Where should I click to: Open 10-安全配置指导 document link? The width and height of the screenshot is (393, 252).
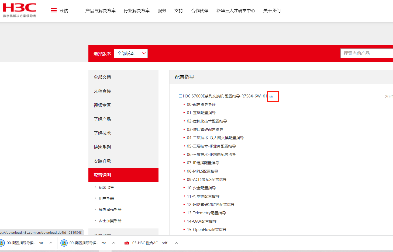point(201,188)
